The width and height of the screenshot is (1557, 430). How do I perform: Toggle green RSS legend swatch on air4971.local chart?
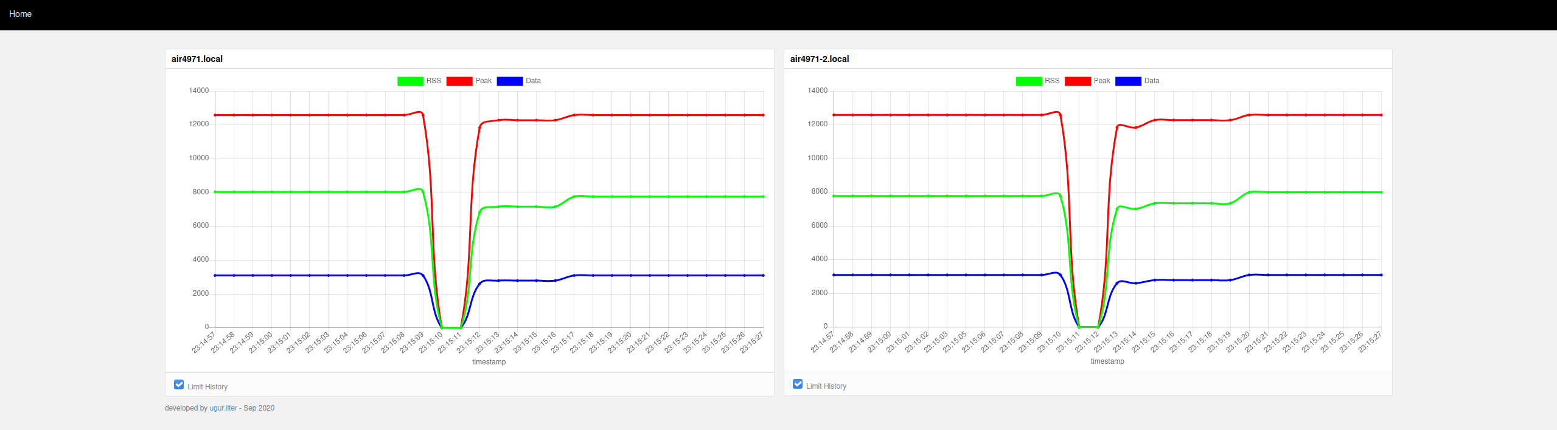(x=410, y=81)
